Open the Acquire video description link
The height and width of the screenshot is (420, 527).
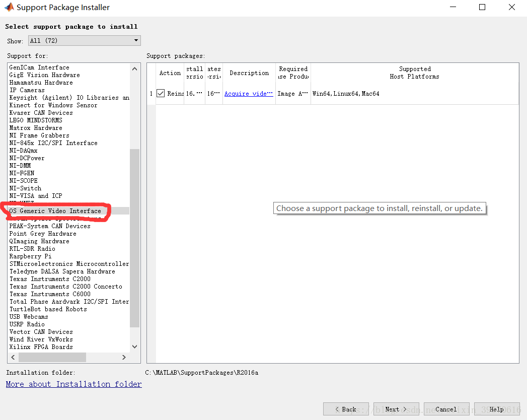click(249, 94)
